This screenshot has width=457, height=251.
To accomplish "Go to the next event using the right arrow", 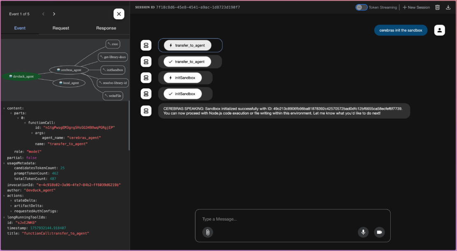I will click(x=54, y=14).
